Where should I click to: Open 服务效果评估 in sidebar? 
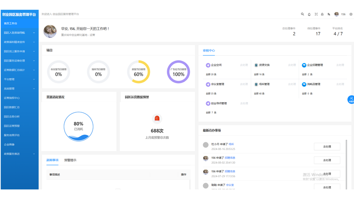coord(19,135)
